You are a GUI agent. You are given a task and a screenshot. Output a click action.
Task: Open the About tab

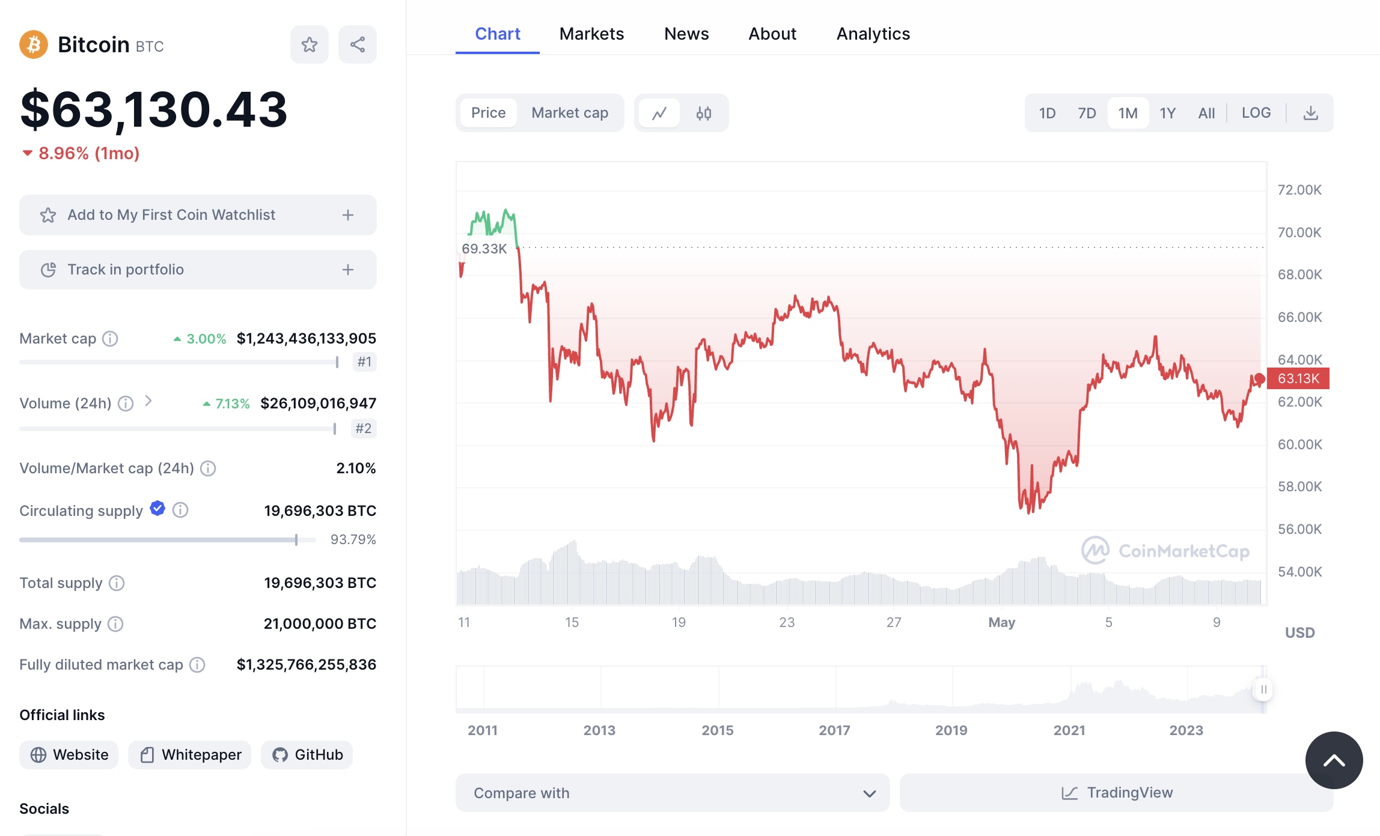click(x=772, y=34)
